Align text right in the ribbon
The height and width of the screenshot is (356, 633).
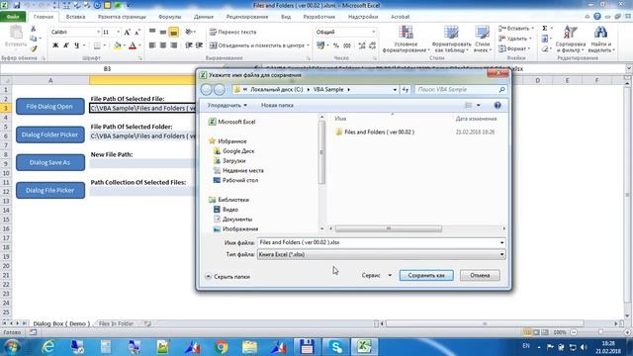[x=174, y=45]
